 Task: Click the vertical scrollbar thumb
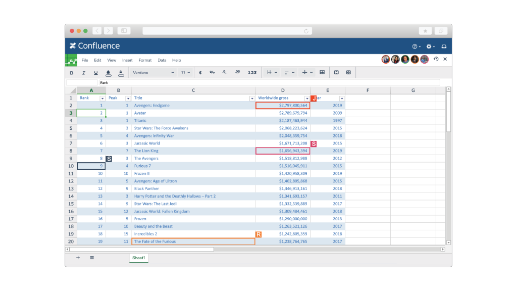[448, 112]
